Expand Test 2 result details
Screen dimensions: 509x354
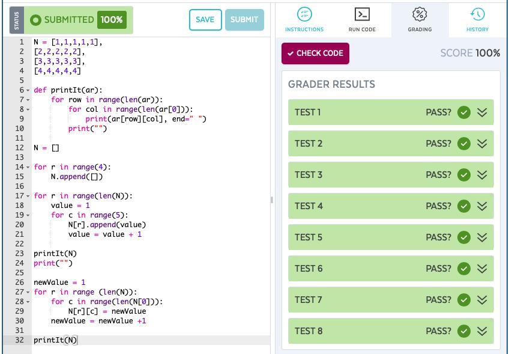click(482, 144)
